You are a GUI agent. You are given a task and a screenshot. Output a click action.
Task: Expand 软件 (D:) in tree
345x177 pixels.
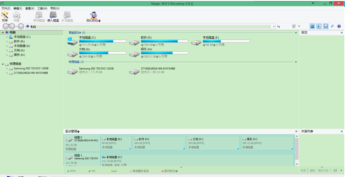[x=7, y=42]
